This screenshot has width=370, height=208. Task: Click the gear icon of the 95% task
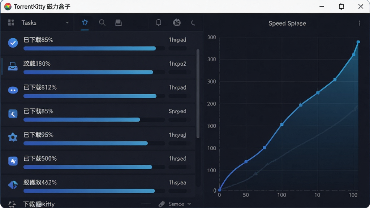pos(13,137)
